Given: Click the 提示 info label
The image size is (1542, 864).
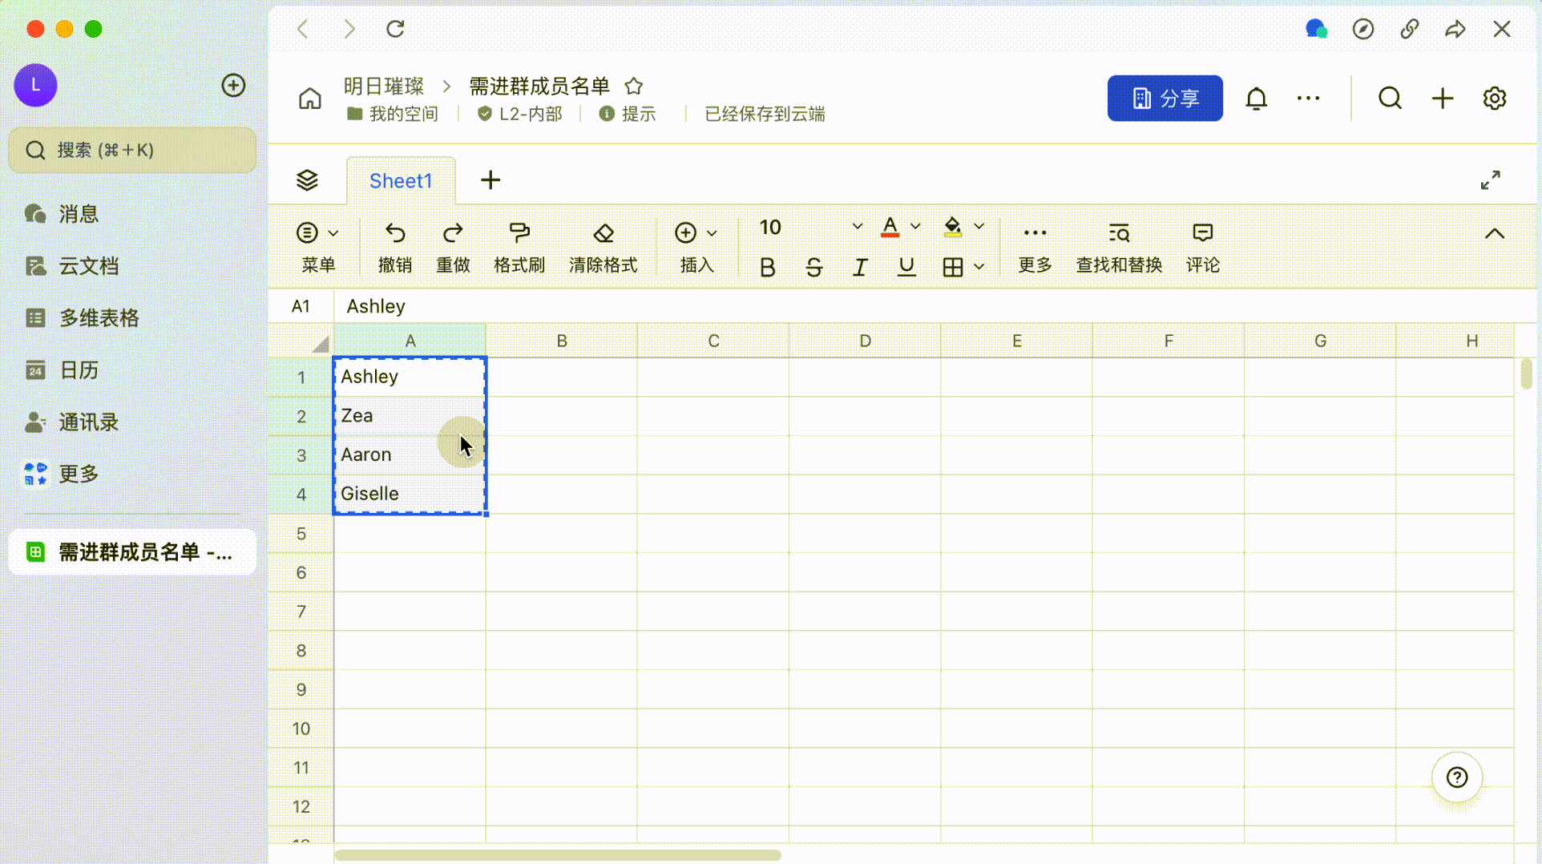Looking at the screenshot, I should tap(628, 114).
